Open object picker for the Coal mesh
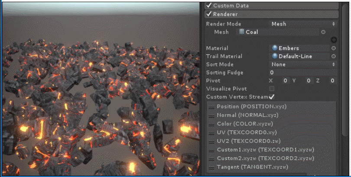This screenshot has width=351, height=177. tap(323, 32)
